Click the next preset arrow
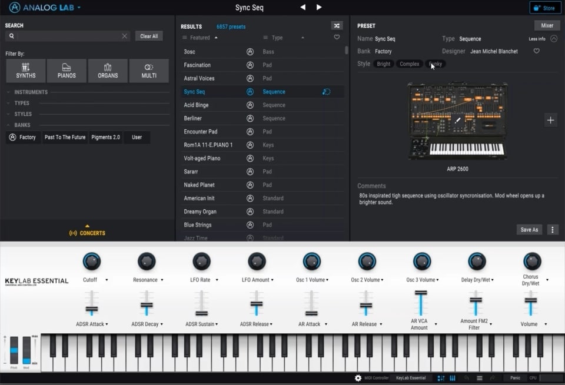Screen dimensions: 565x385 click(x=319, y=8)
